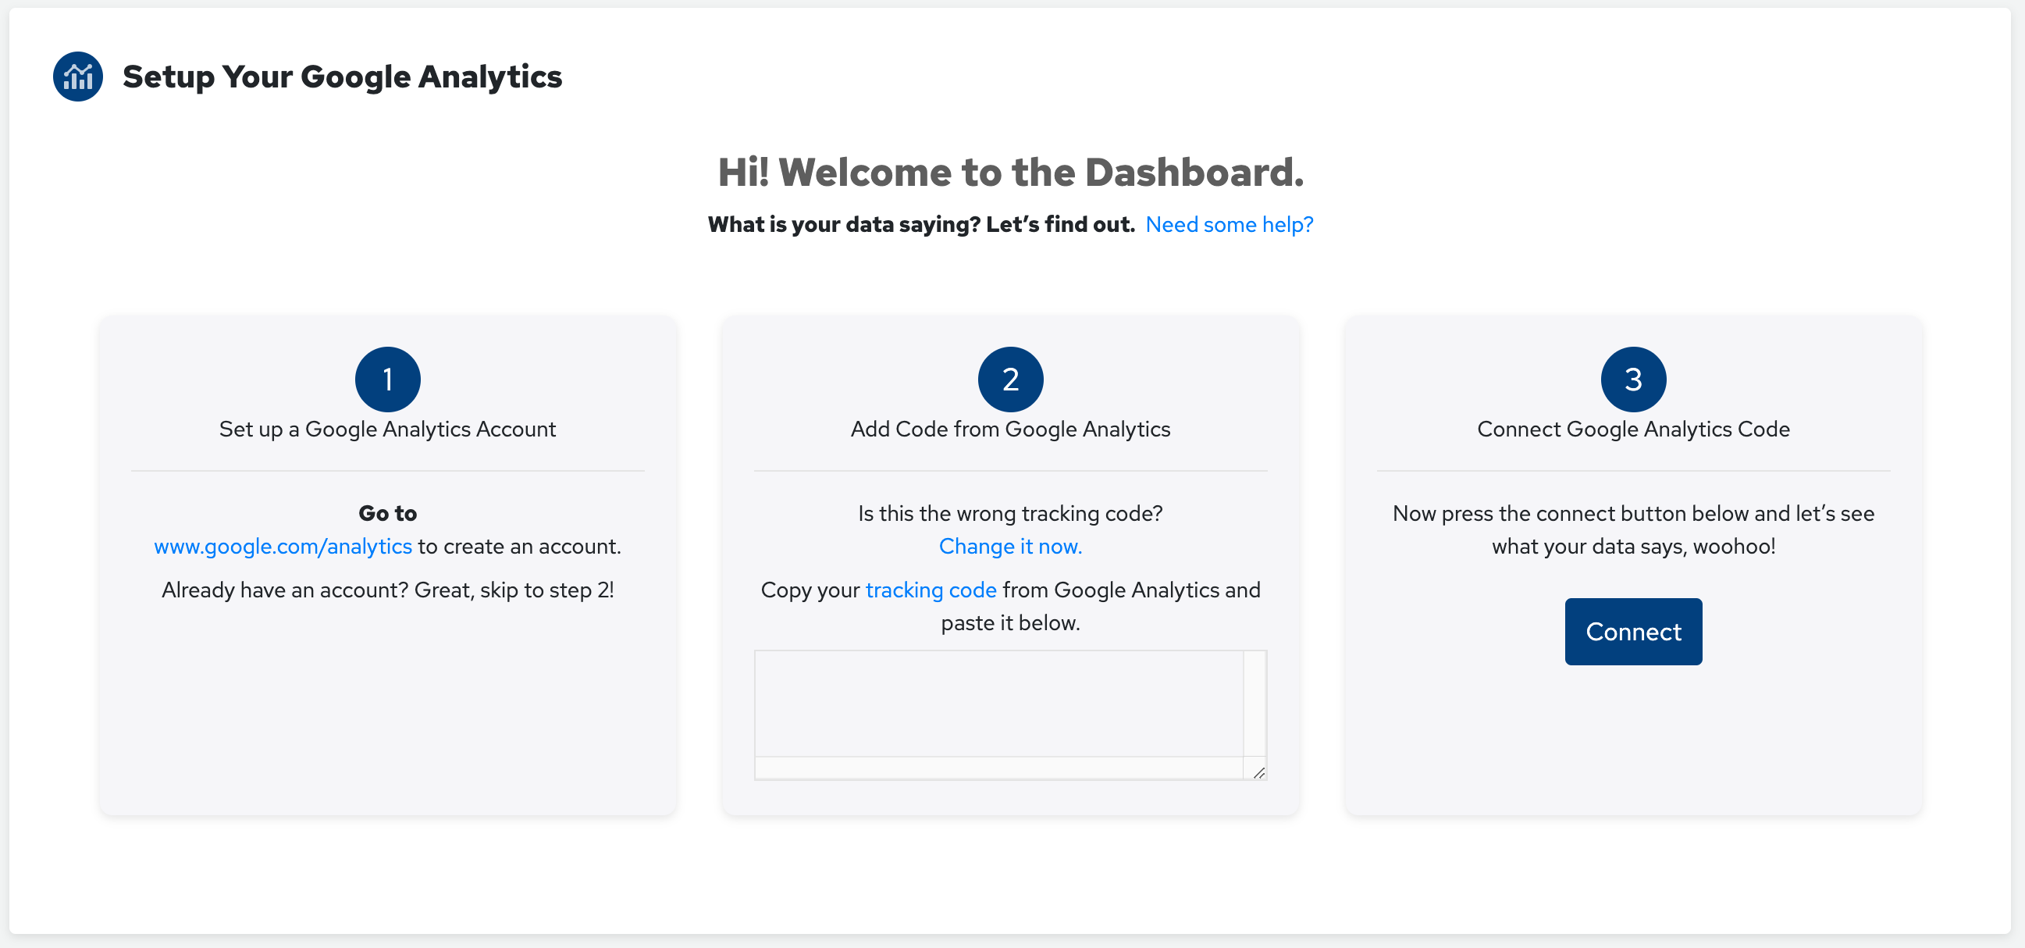Click the resize handle on the tracking code box
Viewport: 2025px width, 948px height.
coord(1258,773)
